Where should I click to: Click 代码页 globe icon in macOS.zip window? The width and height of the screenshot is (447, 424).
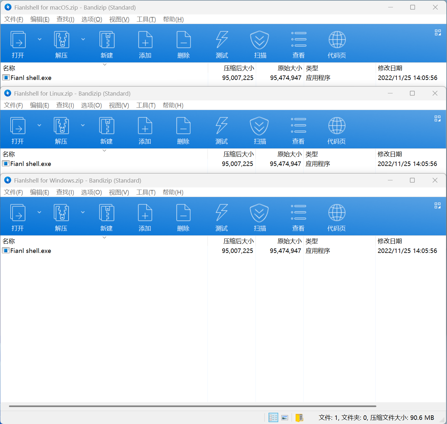pos(337,40)
